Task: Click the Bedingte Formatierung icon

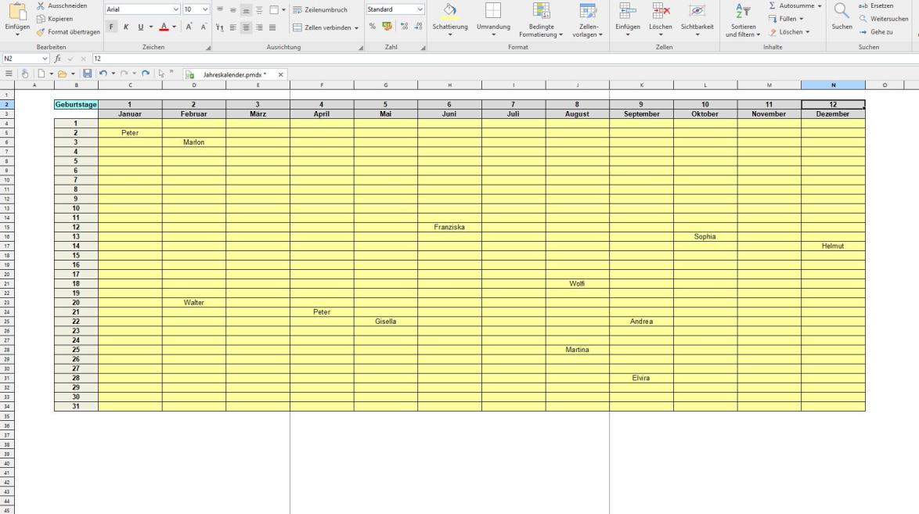Action: [540, 11]
